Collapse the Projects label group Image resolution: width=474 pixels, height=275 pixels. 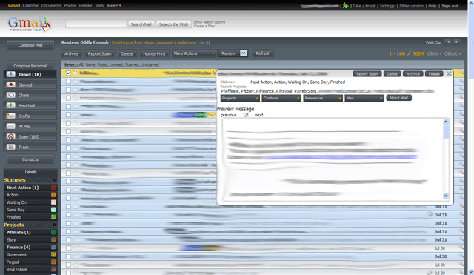54,225
